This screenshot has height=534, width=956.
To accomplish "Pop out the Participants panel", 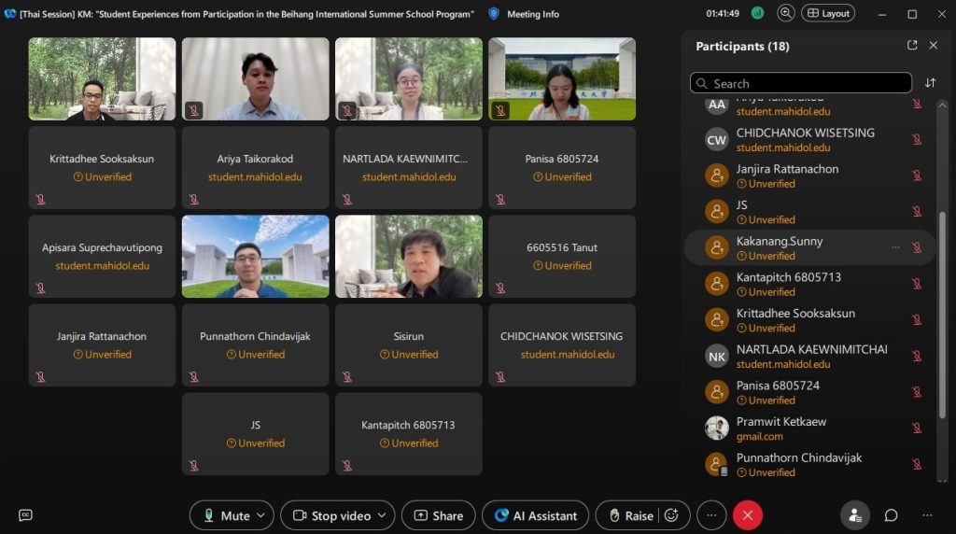I will tap(912, 46).
